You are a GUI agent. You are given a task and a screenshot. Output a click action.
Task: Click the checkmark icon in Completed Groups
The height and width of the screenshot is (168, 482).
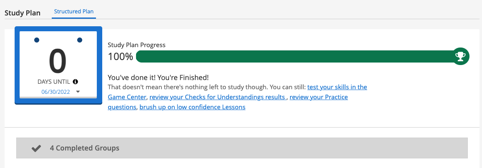pyautogui.click(x=36, y=148)
